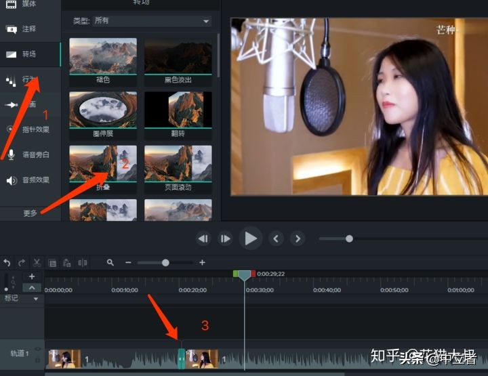Select the 折叠 (Fold) transition thumbnail
Viewport: 488px width, 376px height.
[103, 163]
